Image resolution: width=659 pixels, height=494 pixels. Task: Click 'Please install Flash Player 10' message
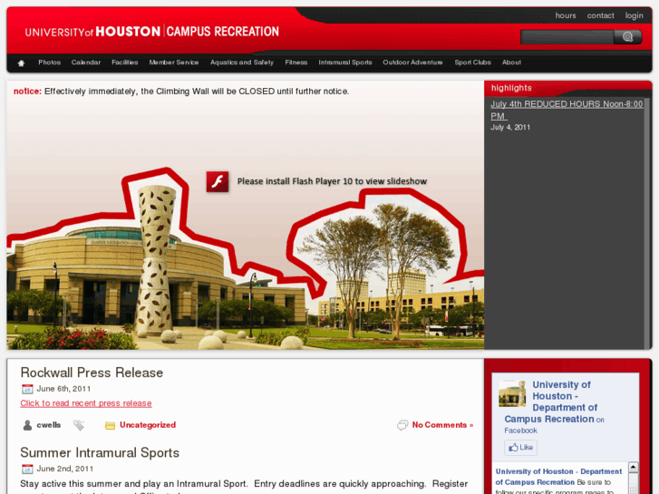332,181
